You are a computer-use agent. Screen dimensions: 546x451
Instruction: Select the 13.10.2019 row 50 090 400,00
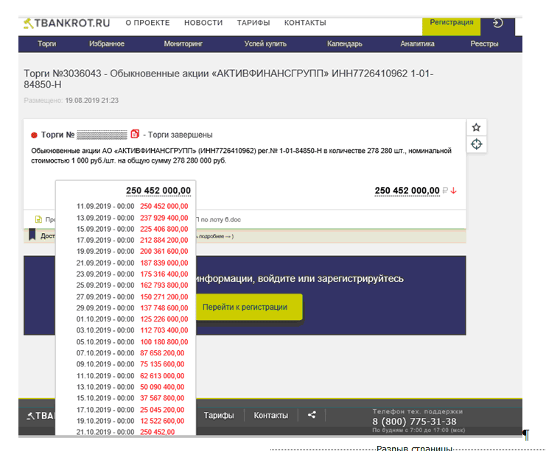click(130, 387)
